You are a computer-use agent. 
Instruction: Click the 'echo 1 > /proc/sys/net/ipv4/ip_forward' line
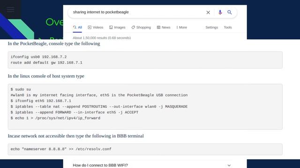coord(55,118)
